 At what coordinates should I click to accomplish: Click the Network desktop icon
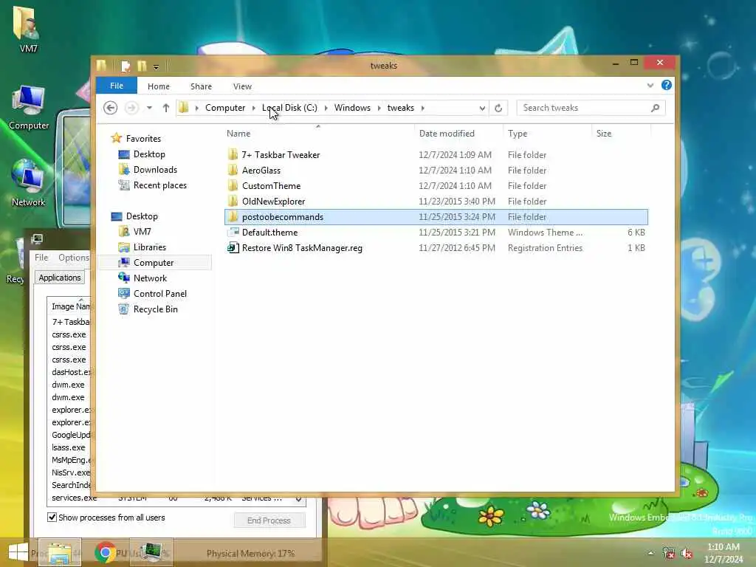pos(28,183)
